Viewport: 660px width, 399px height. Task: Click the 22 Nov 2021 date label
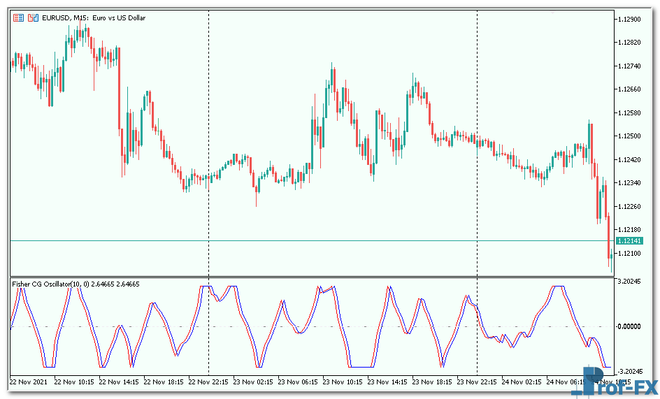coord(29,382)
